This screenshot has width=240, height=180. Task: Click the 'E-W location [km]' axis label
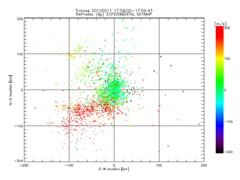pyautogui.click(x=114, y=169)
